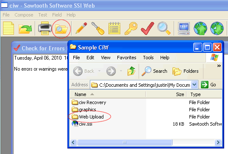Open the Edit menu in Explorer window
Screen dimensions: 228x154
click(x=90, y=58)
